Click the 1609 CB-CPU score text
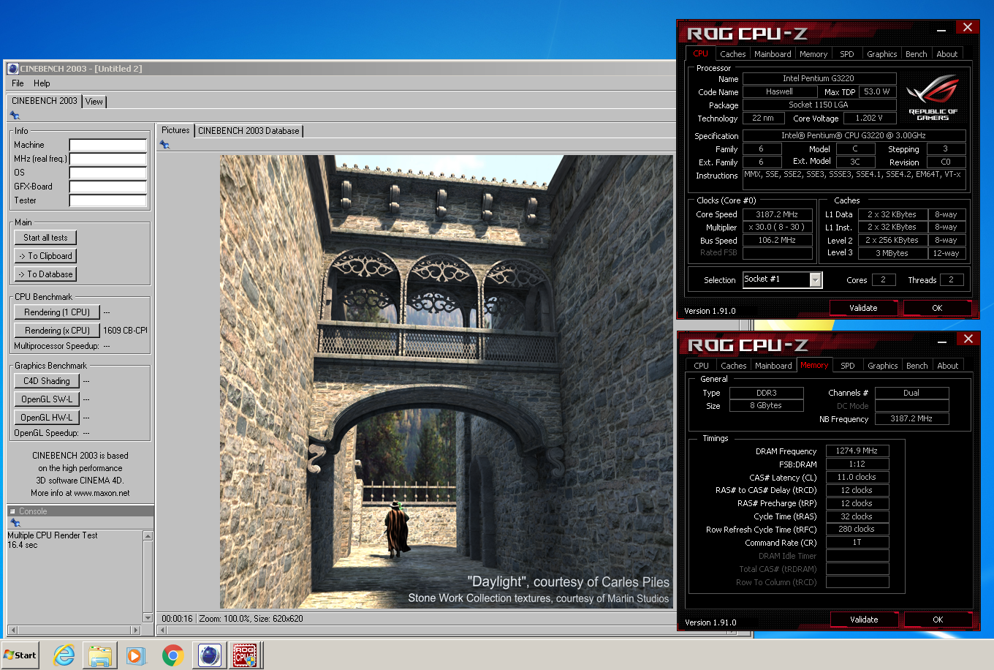Image resolution: width=994 pixels, height=670 pixels. coord(125,331)
